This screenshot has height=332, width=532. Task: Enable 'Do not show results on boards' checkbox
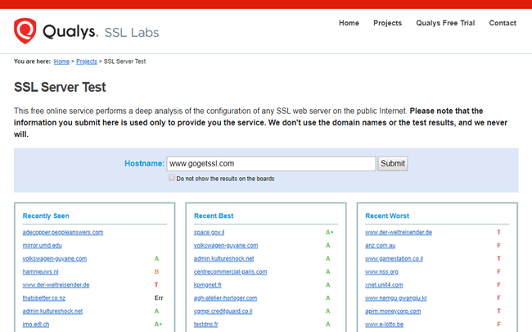pyautogui.click(x=172, y=178)
